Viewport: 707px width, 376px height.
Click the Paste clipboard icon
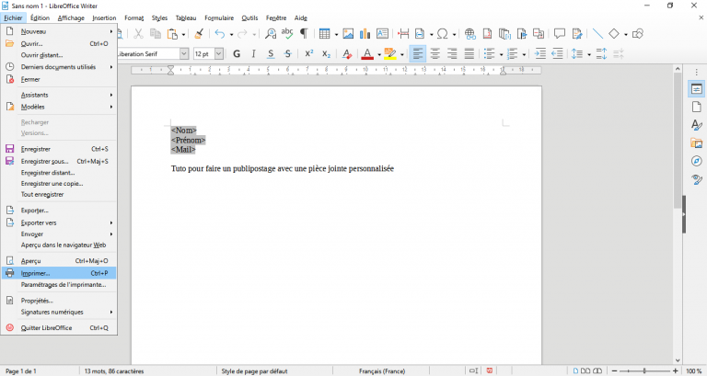tap(173, 34)
